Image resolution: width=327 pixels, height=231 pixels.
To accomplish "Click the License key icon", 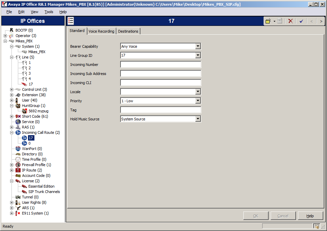I will 18,181.
